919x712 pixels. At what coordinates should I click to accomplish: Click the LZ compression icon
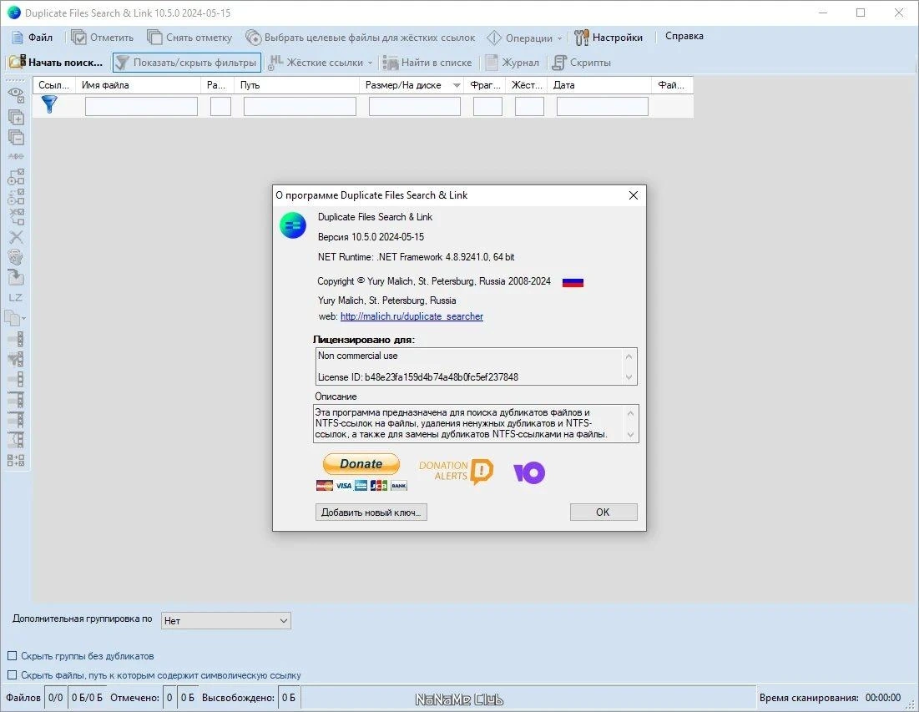click(16, 297)
